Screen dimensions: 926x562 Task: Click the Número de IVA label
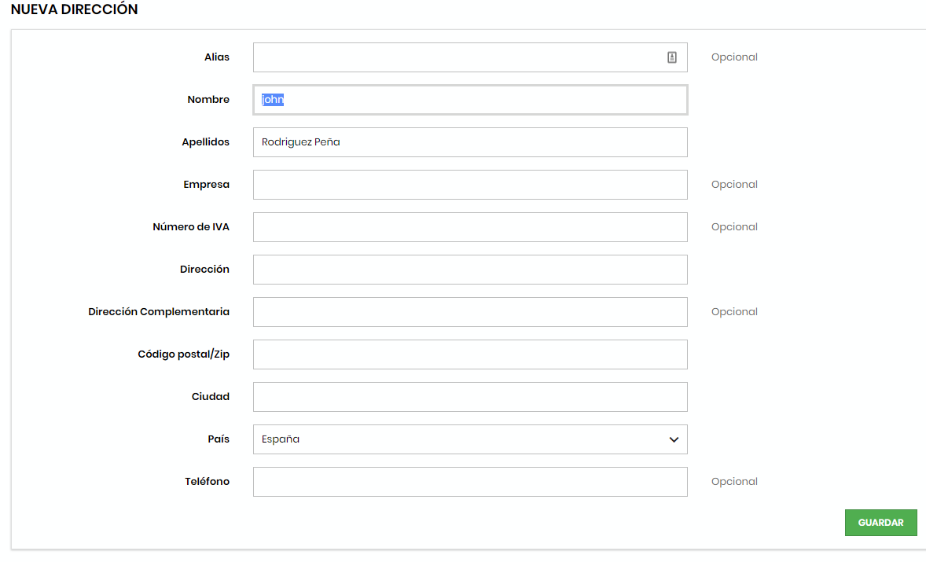(x=191, y=227)
